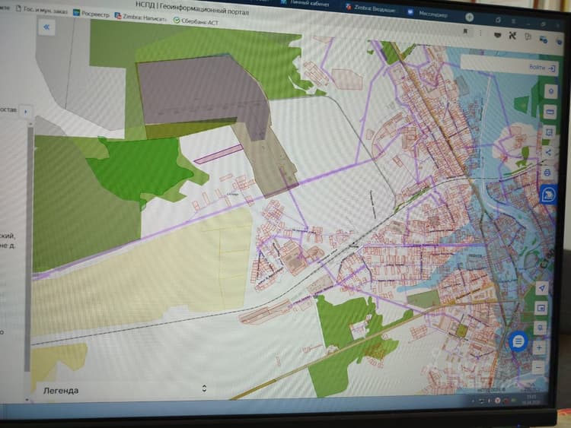Open the measurement ruler tool
Viewport: 571px width, 428px height.
pyautogui.click(x=550, y=112)
